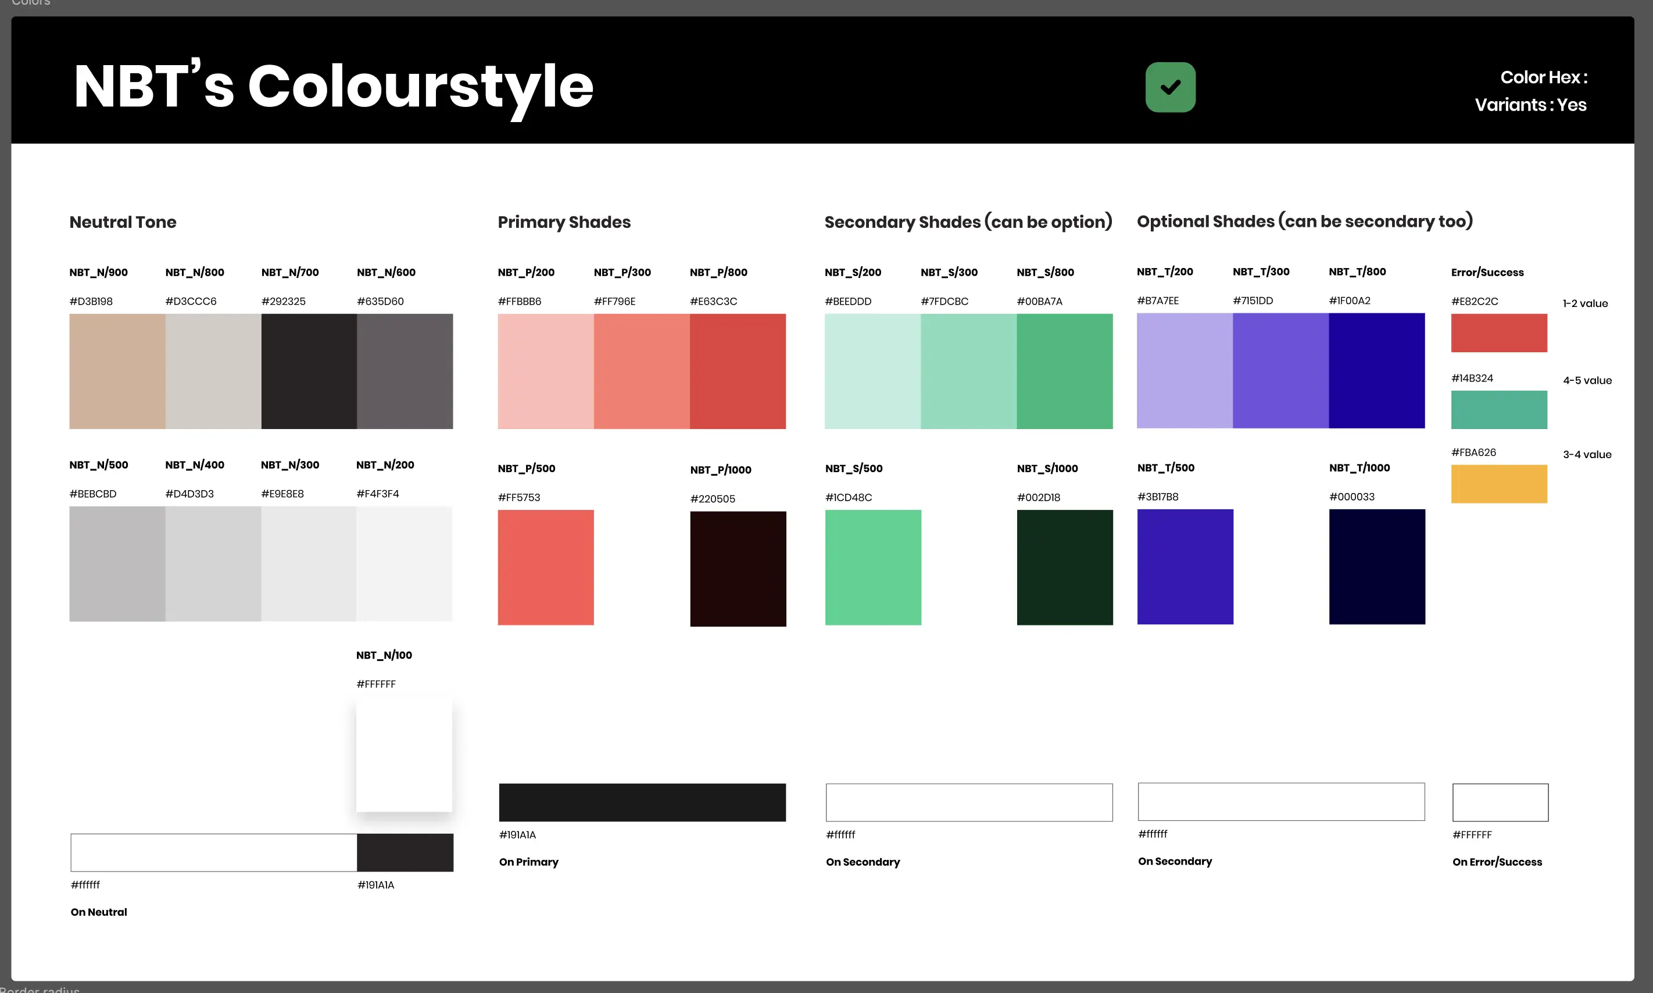Click the Error/Success label

(x=1487, y=272)
